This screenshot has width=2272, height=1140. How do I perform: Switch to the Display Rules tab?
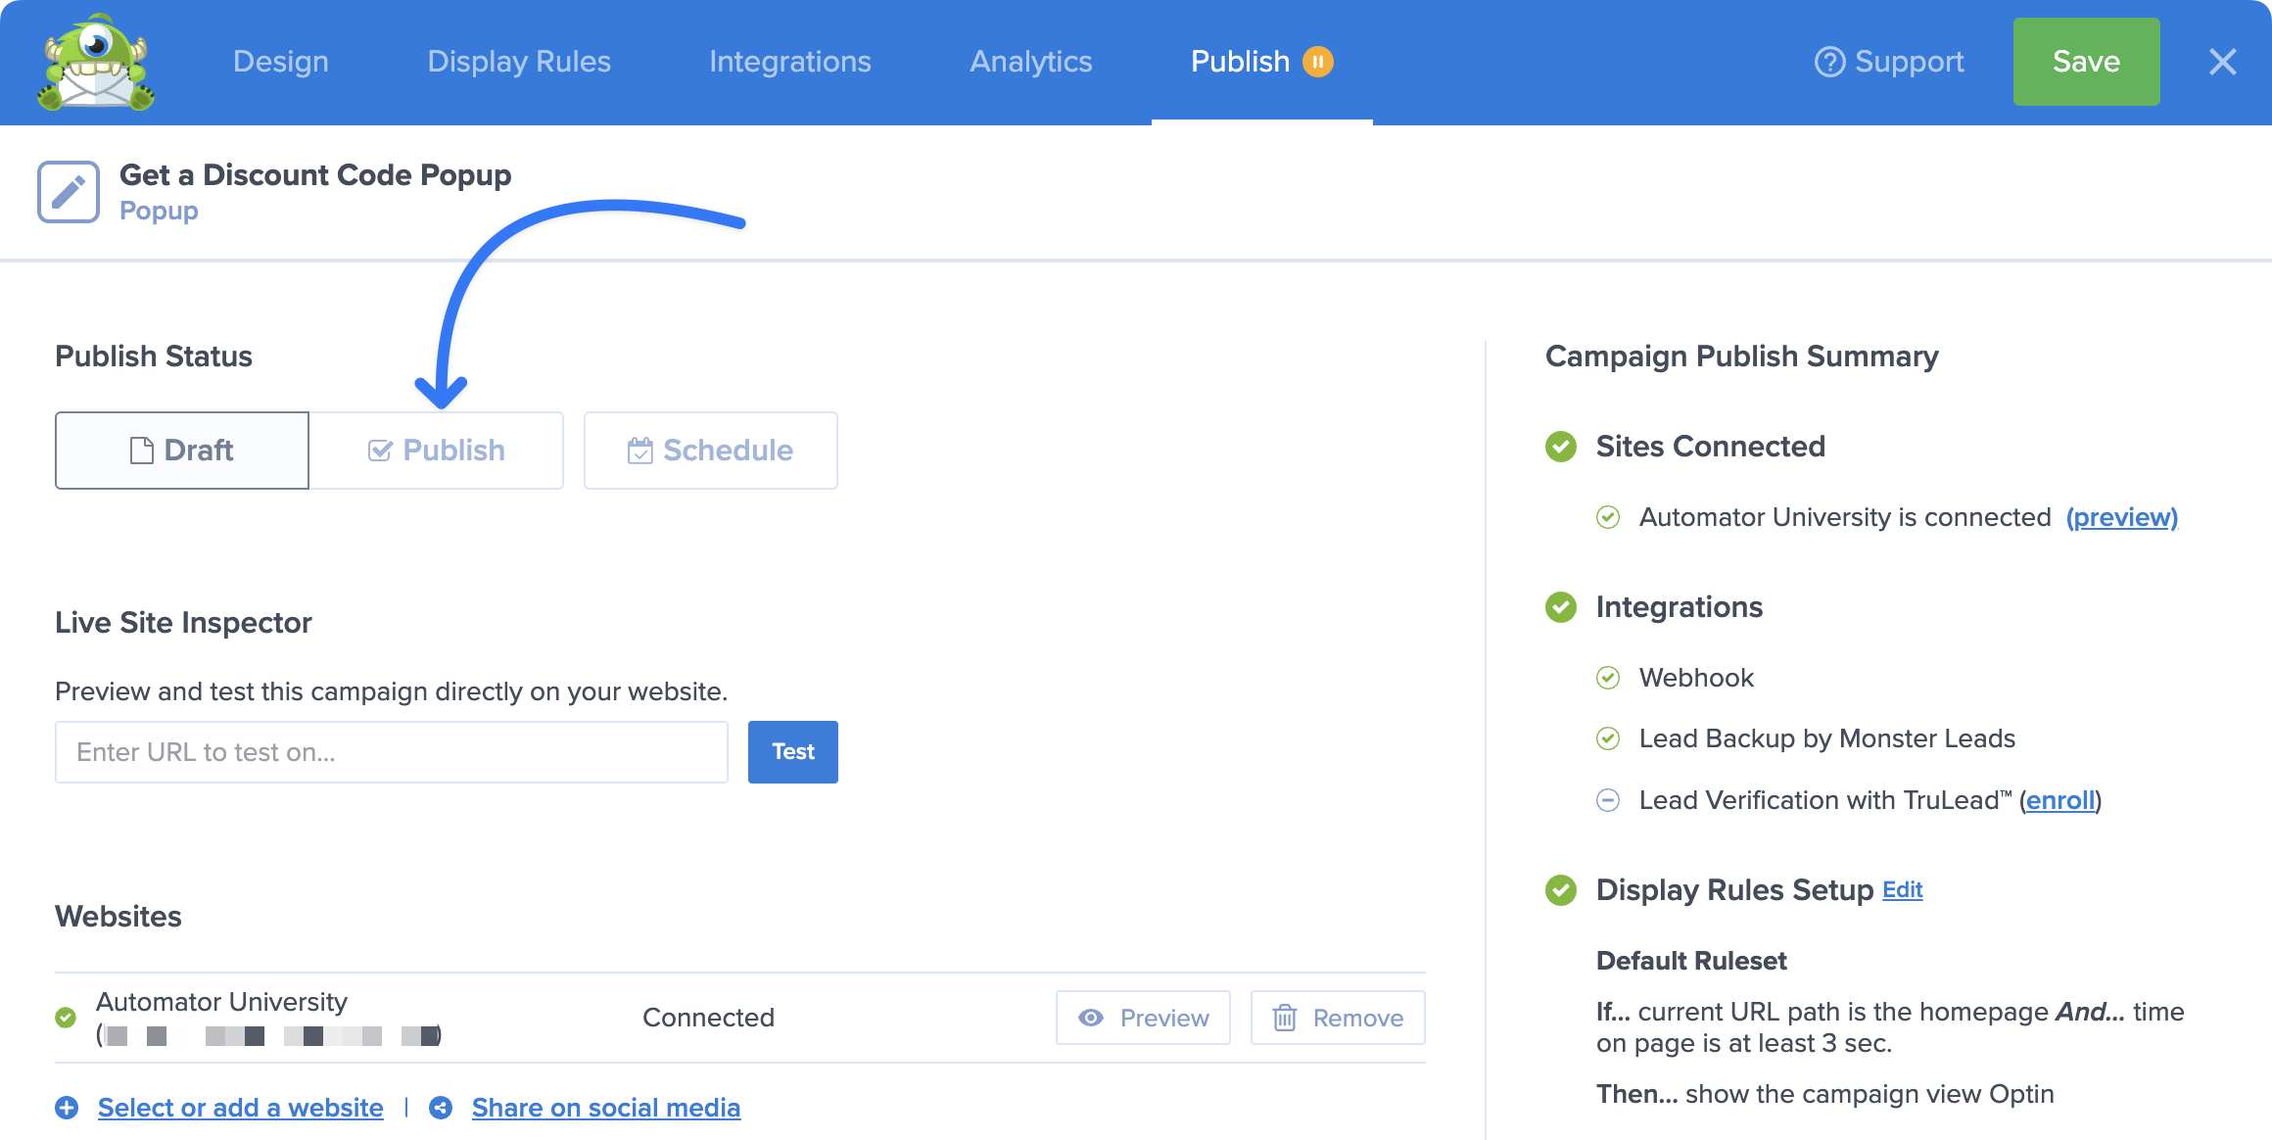pyautogui.click(x=519, y=62)
